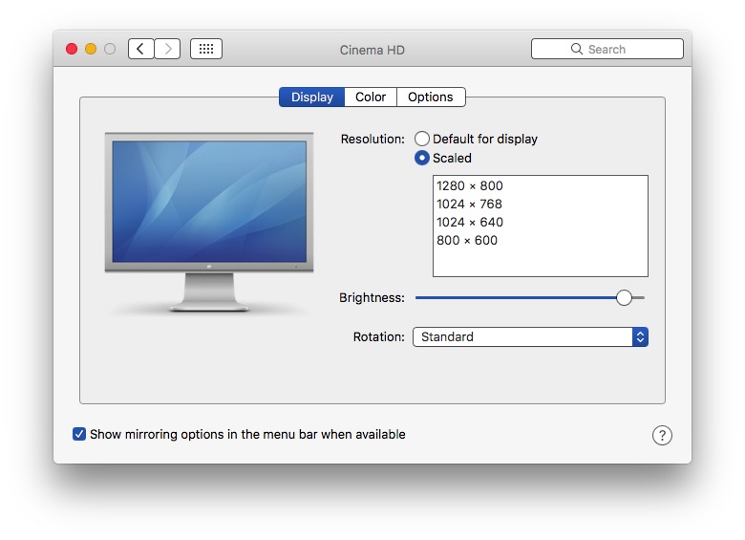Switch to the Display tab
The image size is (745, 540).
[311, 97]
